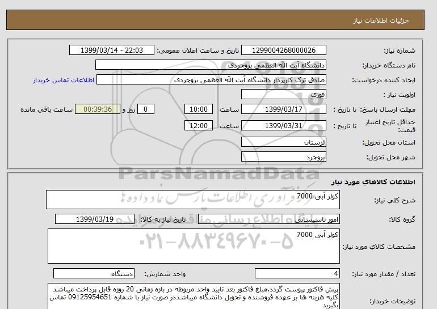
Task: Click the label شرح کلی نیاز
Action: [x=394, y=200]
